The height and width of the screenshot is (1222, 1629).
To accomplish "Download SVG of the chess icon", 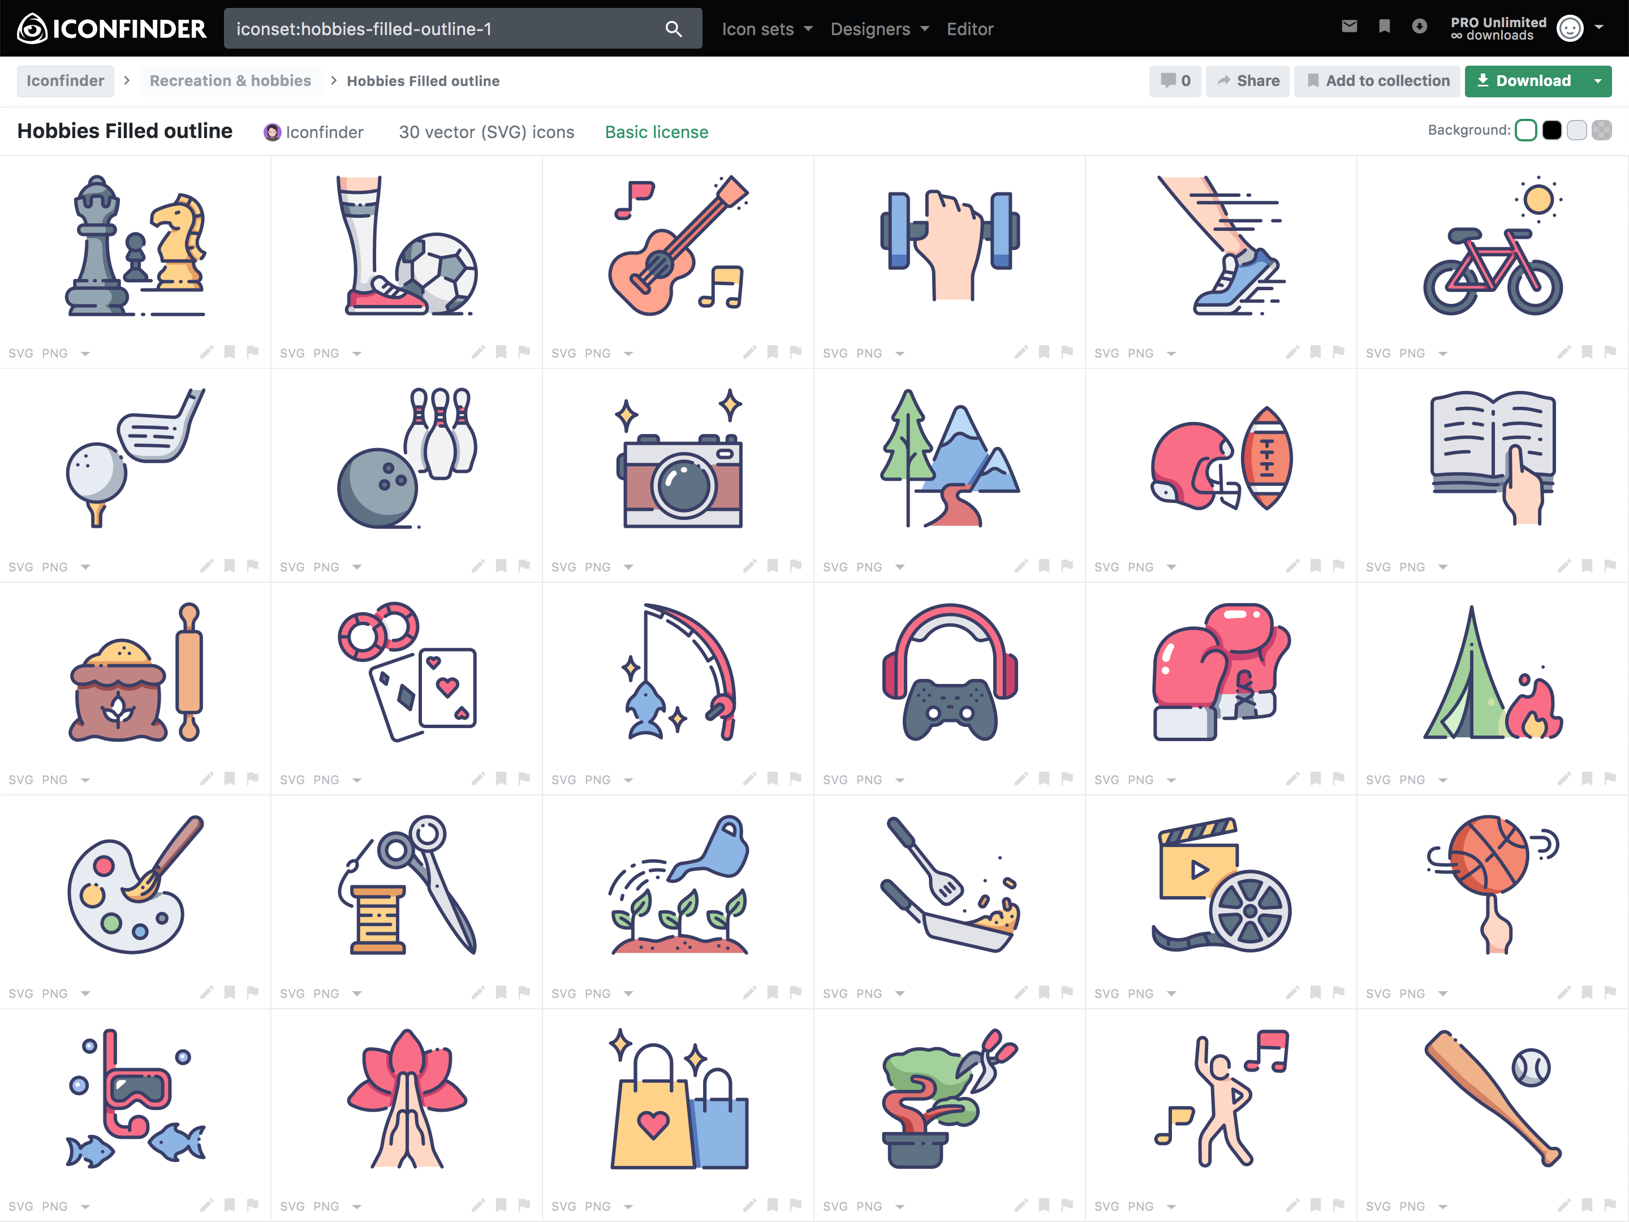I will [x=20, y=354].
